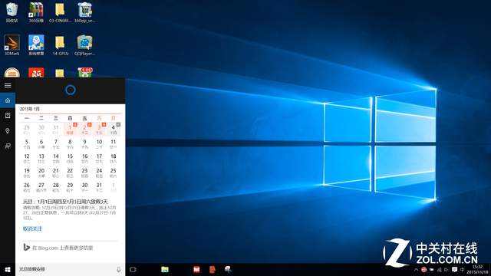Select January 2 on the calendar
This screenshot has height=276, width=491.
[84, 130]
